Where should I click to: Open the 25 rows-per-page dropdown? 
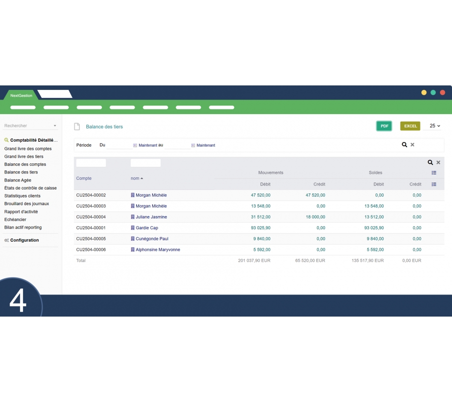pyautogui.click(x=435, y=126)
